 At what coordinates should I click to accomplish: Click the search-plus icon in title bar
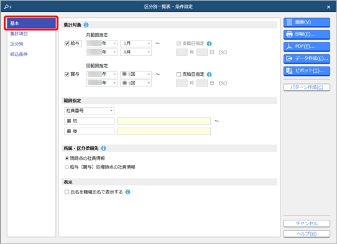pos(8,7)
